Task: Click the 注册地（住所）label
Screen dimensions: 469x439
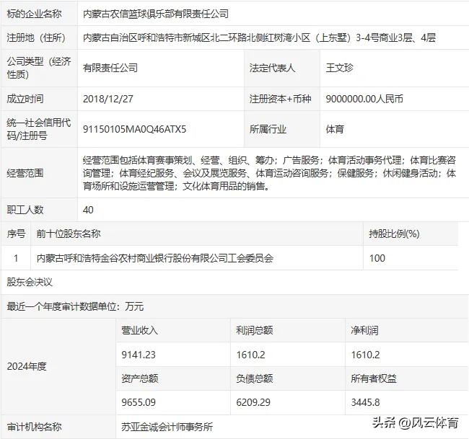Action: pos(36,37)
